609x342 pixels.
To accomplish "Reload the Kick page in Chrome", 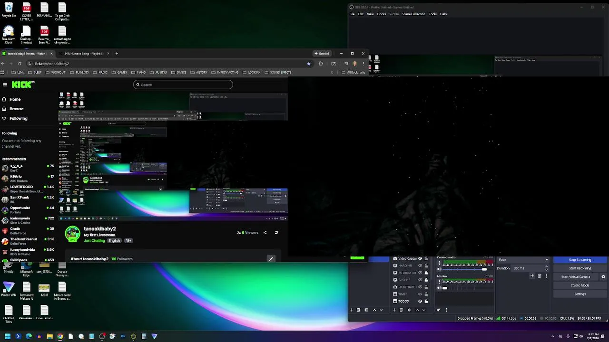I will [x=20, y=64].
